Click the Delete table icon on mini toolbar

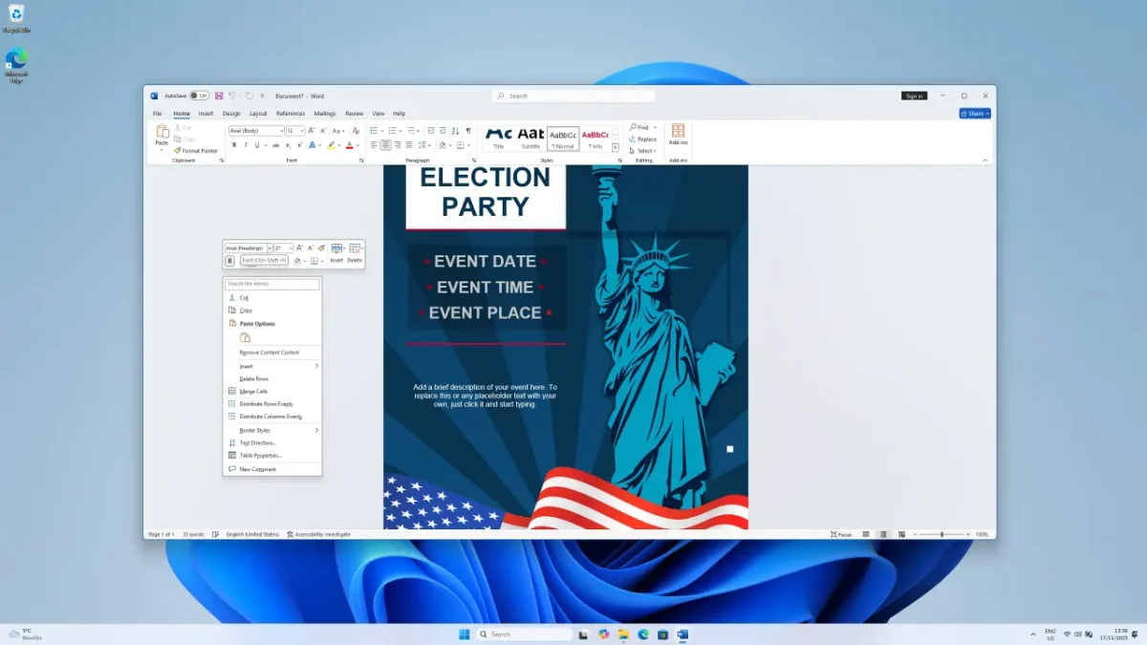(355, 248)
